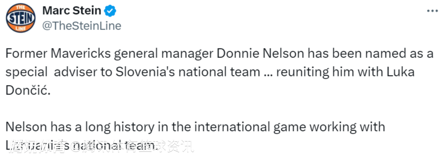The height and width of the screenshot is (161, 447).
Task: Click "national team" on the second line
Action: point(219,72)
